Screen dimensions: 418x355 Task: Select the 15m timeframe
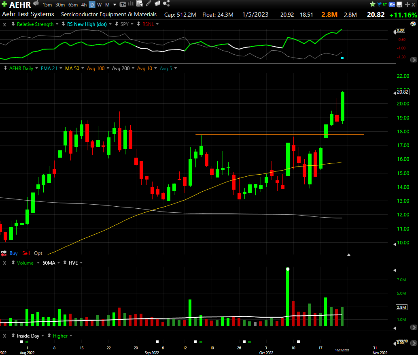pyautogui.click(x=47, y=5)
